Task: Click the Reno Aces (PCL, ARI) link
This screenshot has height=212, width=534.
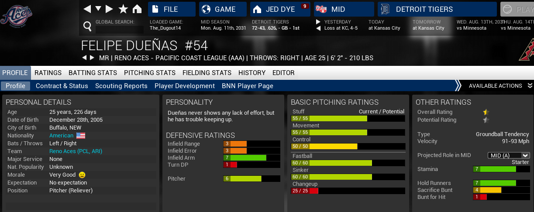Action: (75, 151)
